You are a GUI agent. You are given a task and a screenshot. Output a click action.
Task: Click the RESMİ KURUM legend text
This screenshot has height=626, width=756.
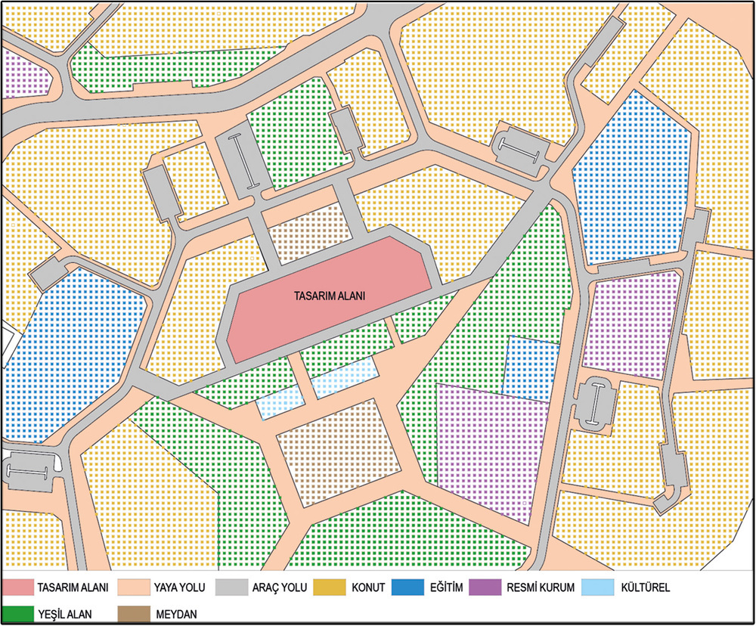point(541,587)
